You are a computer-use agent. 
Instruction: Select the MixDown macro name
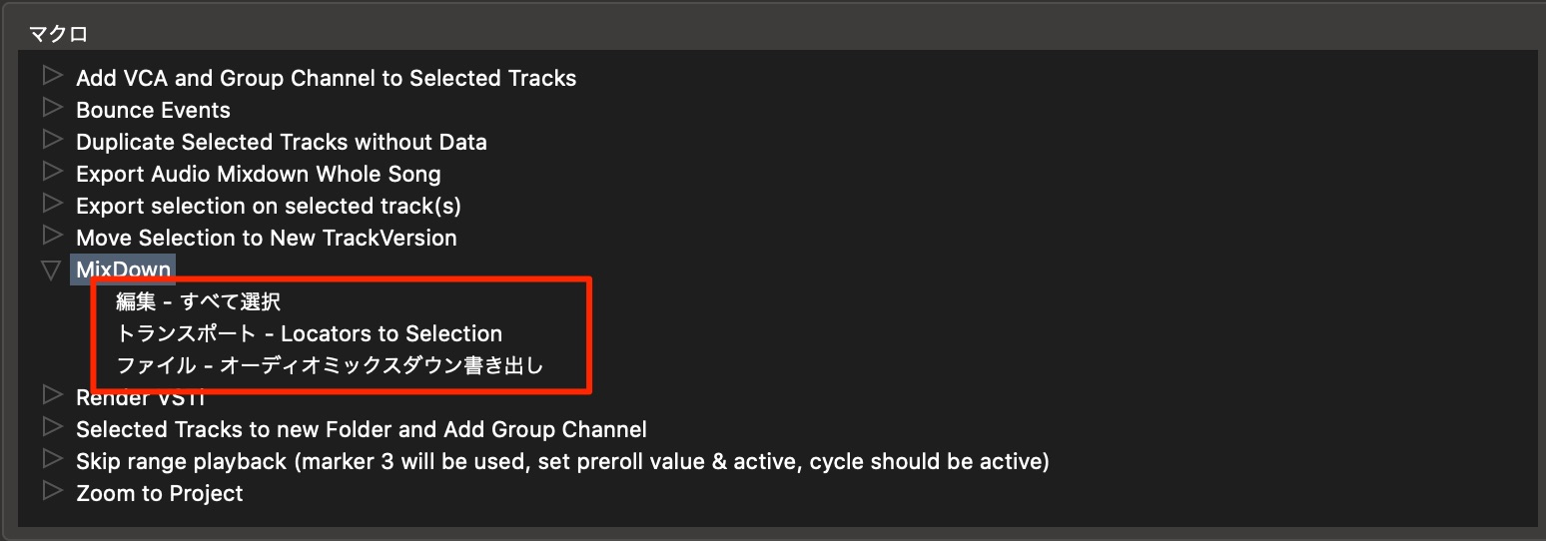pyautogui.click(x=124, y=270)
